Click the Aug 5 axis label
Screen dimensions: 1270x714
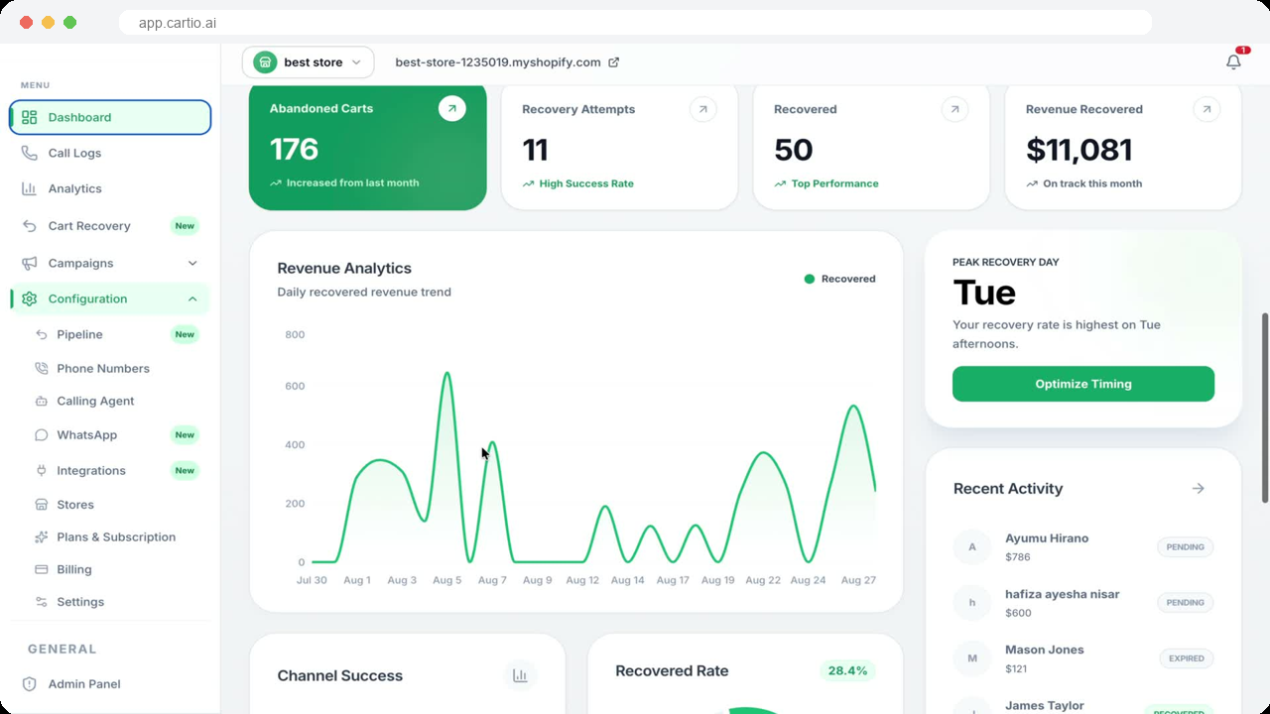tap(446, 580)
